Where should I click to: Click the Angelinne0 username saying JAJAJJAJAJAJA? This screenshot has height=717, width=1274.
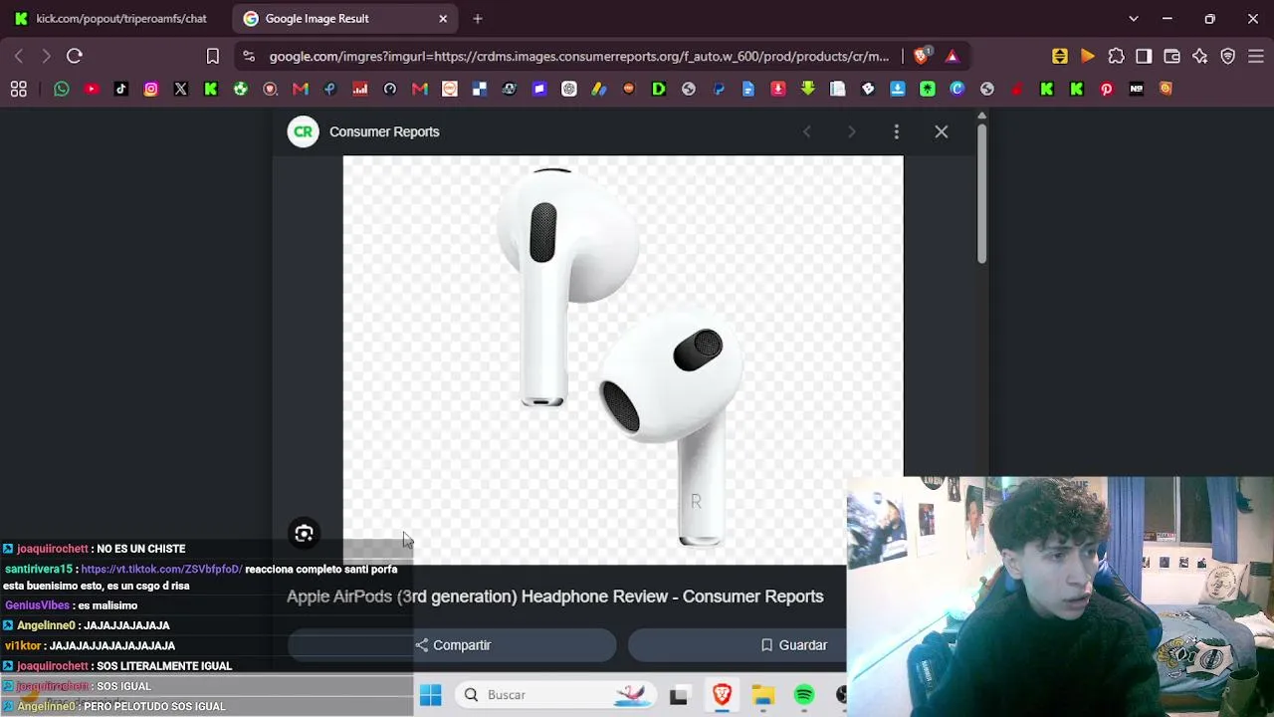tap(46, 625)
